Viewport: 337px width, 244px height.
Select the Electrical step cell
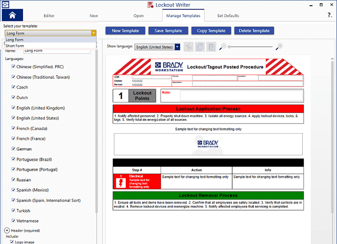pos(137,181)
